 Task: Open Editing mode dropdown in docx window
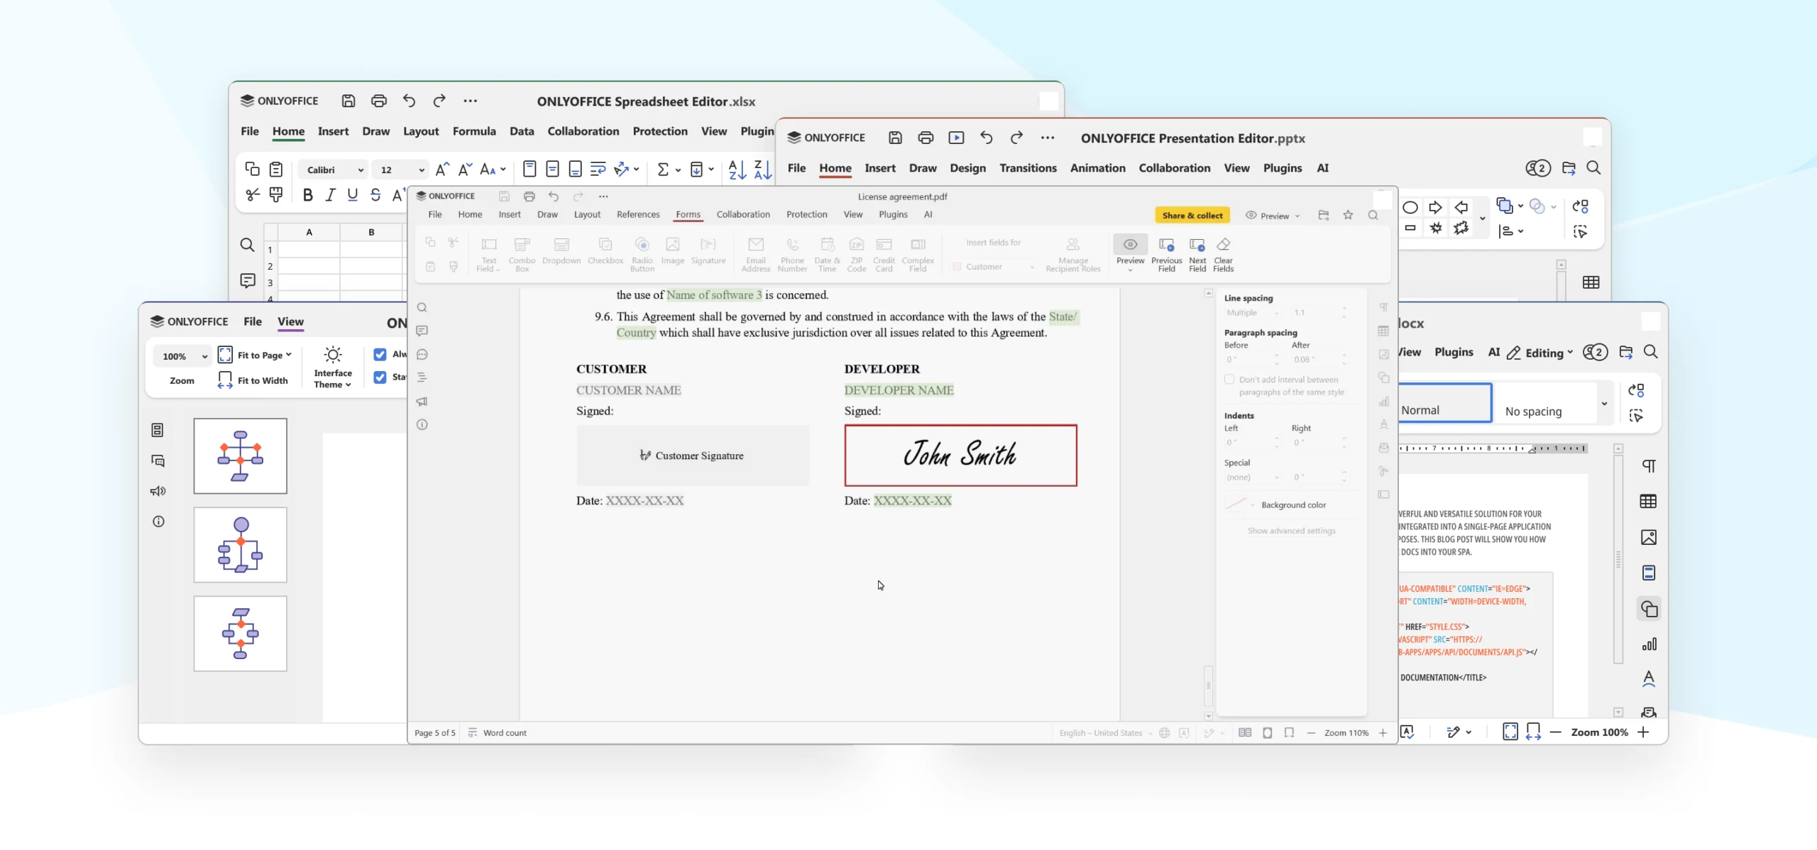point(1539,353)
